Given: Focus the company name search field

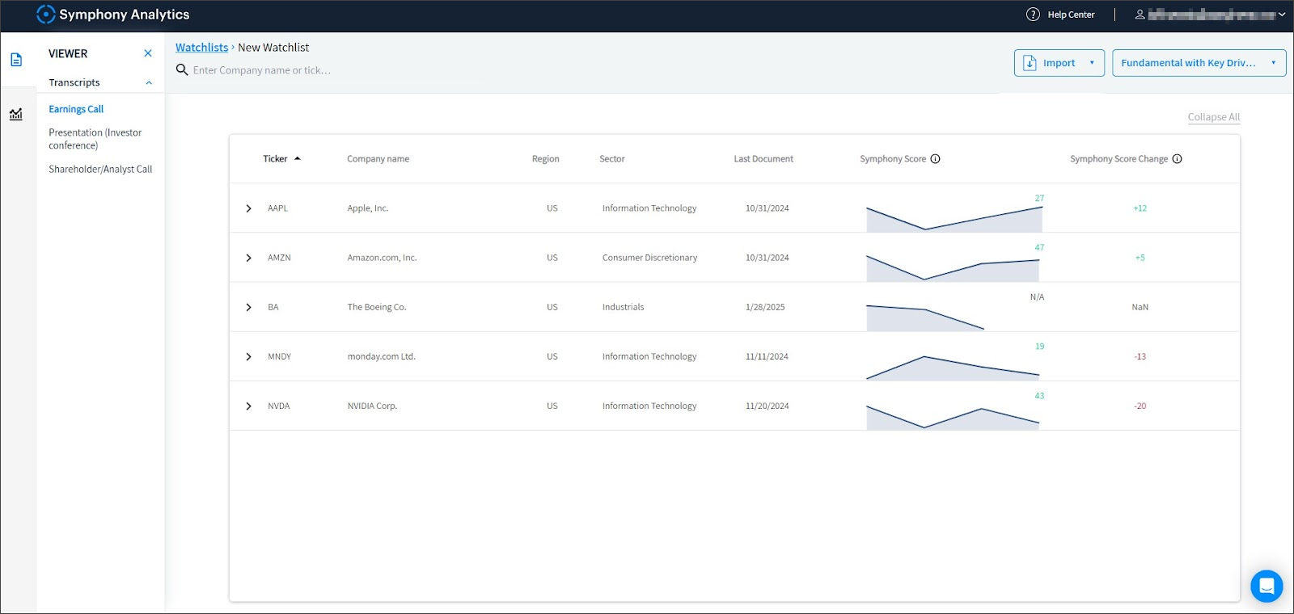Looking at the screenshot, I should click(262, 70).
